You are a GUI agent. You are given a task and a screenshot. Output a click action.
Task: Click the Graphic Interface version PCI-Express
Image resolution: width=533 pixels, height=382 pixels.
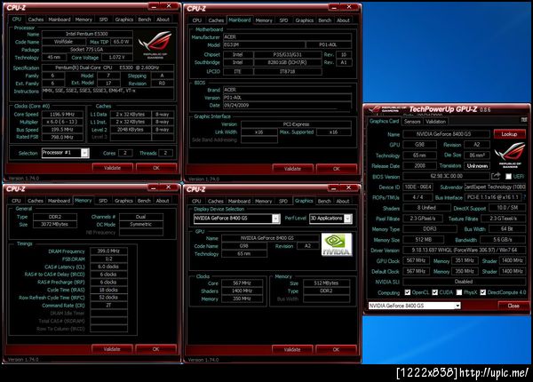[296, 124]
